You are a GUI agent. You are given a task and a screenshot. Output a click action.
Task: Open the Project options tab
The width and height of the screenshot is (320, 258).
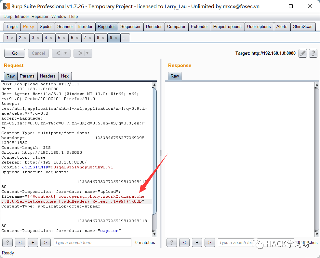[x=227, y=27]
